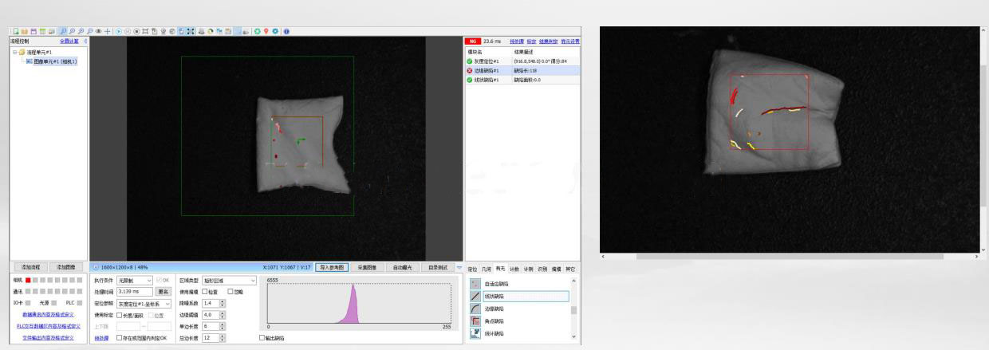This screenshot has height=350, width=989.
Task: Adjust the 降噪系数 spinner arrows
Action: 222,304
